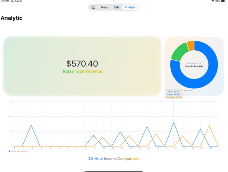228x172 pixels.
Task: Click the 24-Hour Income Comparison title
Action: pos(113,159)
